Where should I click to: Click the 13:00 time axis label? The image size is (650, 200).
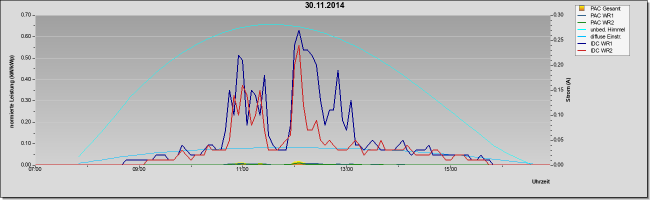tap(346, 169)
